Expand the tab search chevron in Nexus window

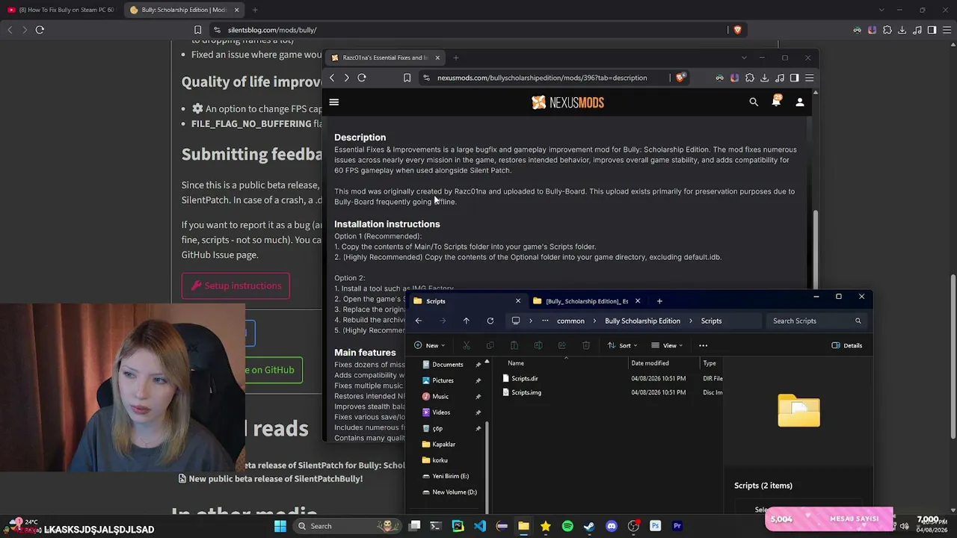click(x=743, y=58)
